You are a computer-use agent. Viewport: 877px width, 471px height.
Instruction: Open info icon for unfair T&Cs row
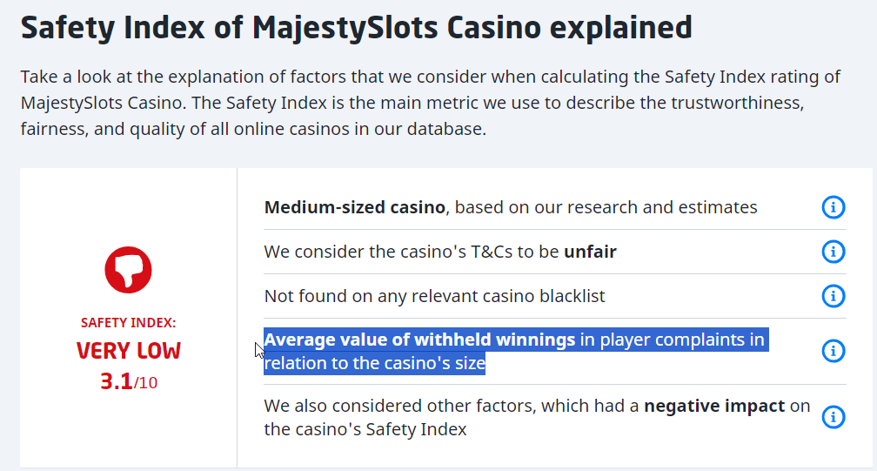point(833,252)
